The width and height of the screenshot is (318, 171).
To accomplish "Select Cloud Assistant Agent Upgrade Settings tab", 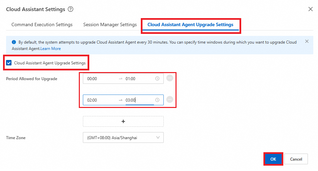I will [190, 24].
